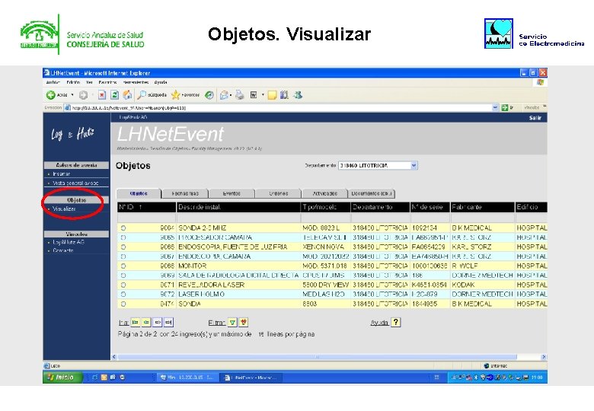
Task: Click the Research books toolbar icon
Action: pos(284,95)
